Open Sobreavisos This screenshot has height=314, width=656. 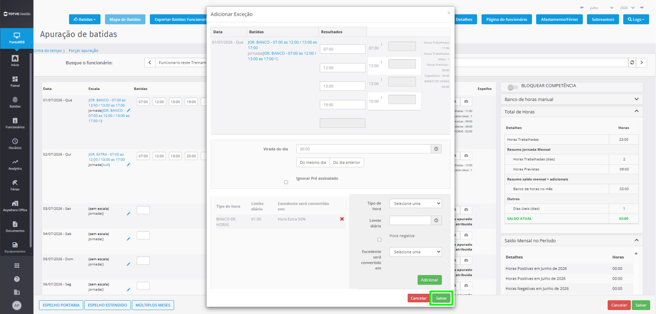(603, 19)
